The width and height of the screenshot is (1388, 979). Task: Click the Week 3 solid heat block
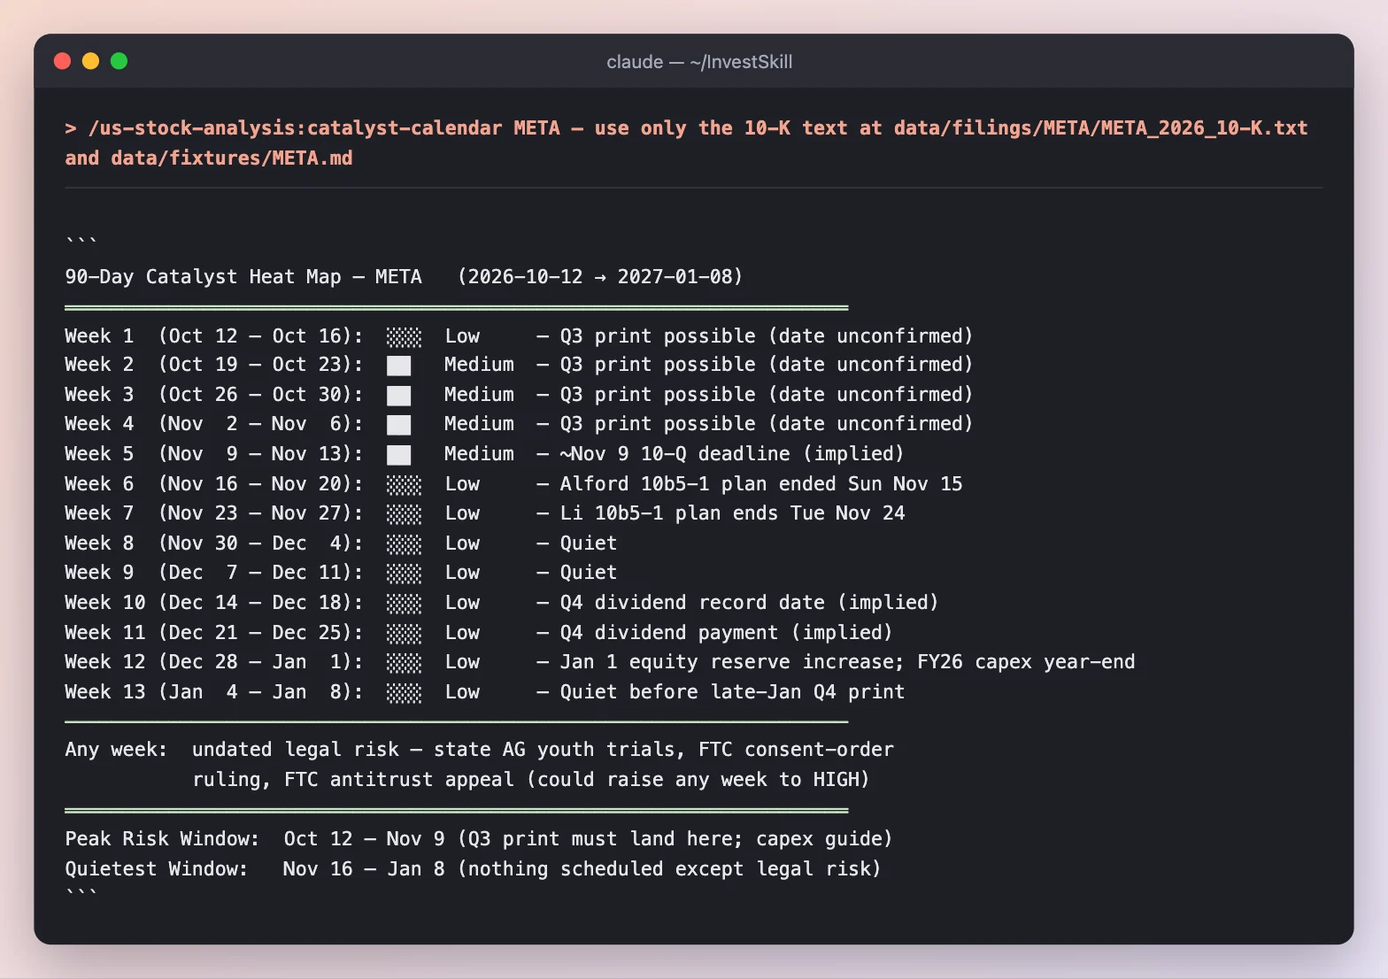(x=399, y=396)
